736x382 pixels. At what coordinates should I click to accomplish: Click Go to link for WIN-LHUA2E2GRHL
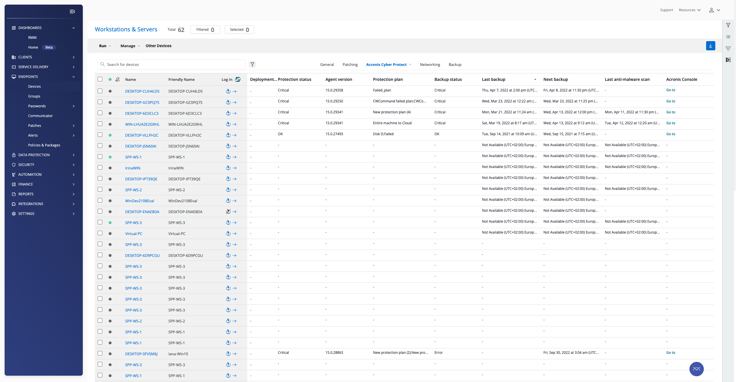670,123
